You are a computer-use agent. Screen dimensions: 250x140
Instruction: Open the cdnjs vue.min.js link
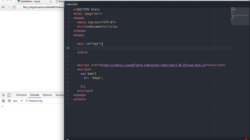pyautogui.click(x=153, y=65)
